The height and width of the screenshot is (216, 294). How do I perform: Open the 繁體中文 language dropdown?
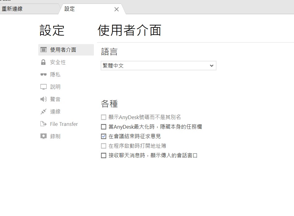158,65
